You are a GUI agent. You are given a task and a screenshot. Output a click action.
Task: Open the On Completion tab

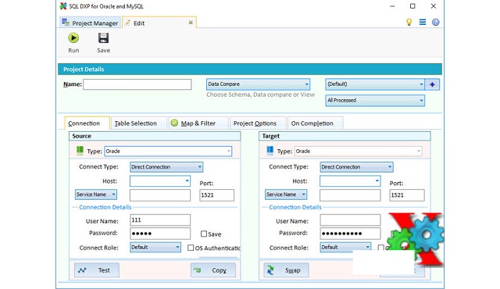point(315,123)
